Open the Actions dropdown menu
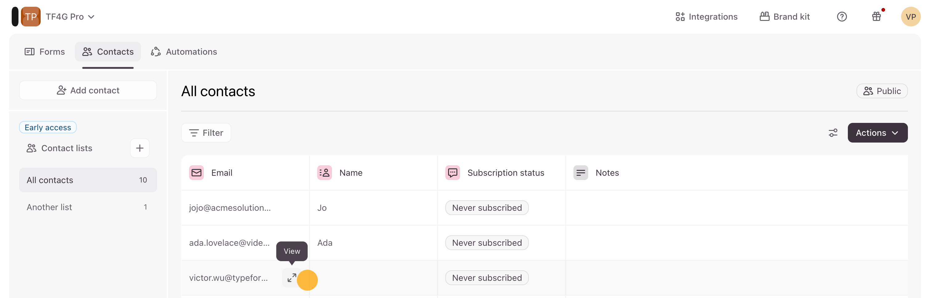This screenshot has height=298, width=927. 877,133
